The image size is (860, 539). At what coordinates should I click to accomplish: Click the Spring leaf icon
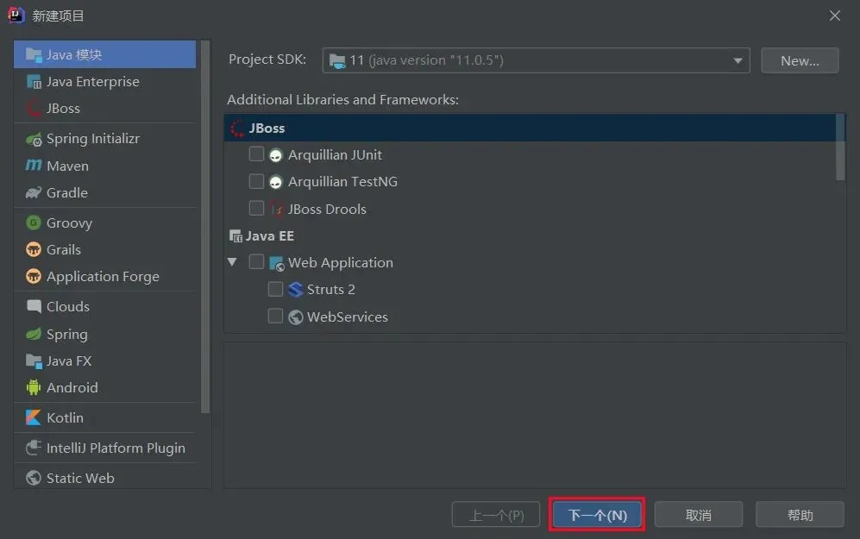tap(34, 334)
